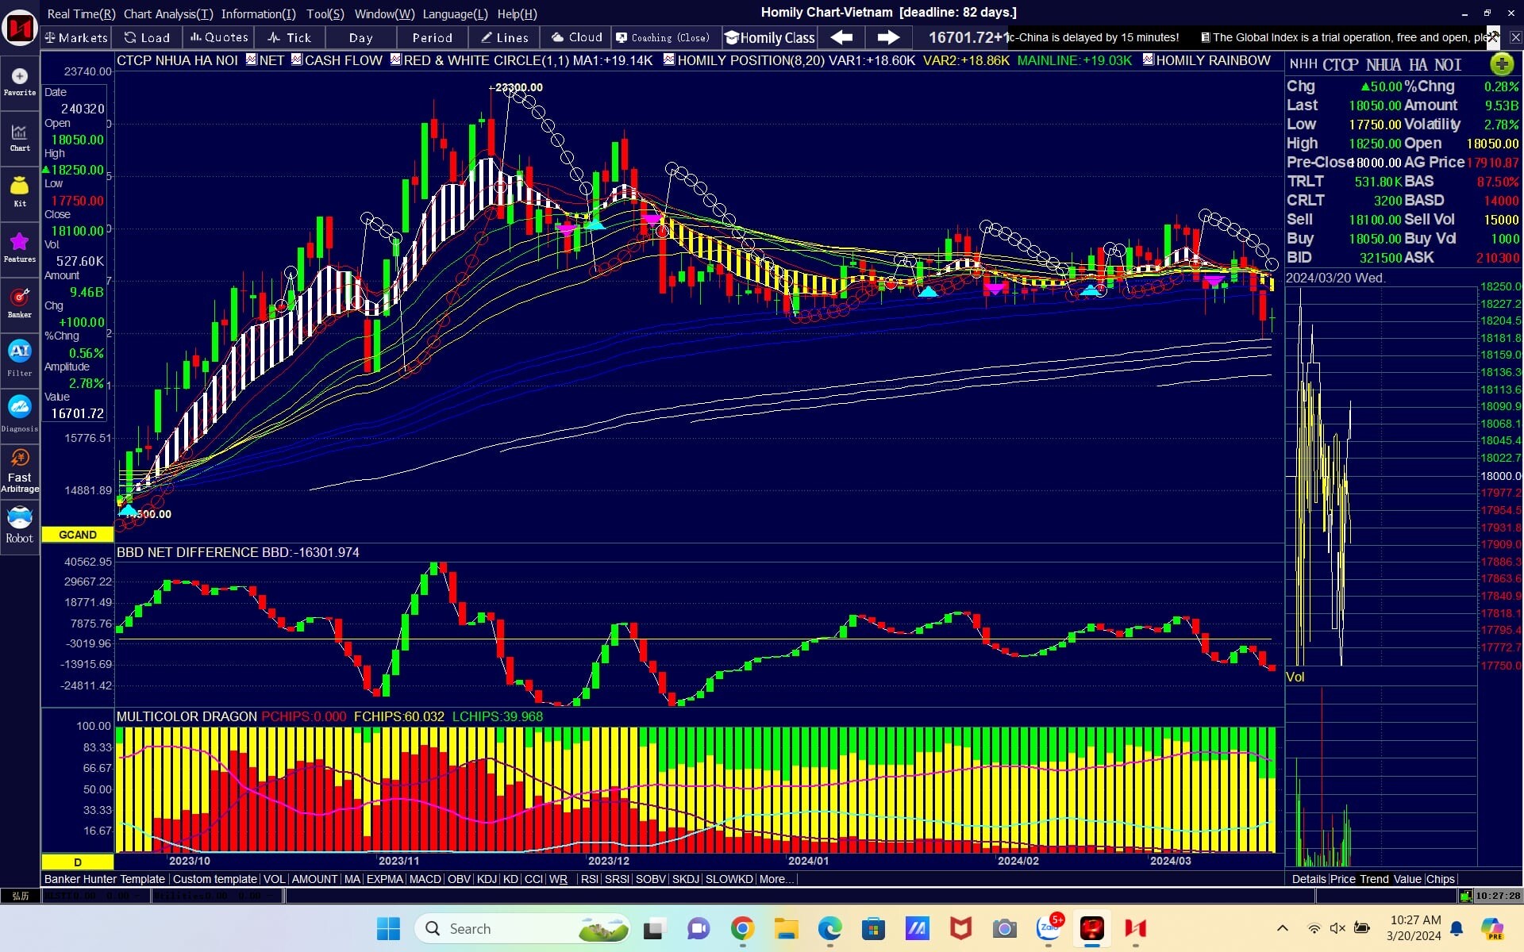Select Banker Hunter Template tab
The image size is (1524, 952).
105,879
